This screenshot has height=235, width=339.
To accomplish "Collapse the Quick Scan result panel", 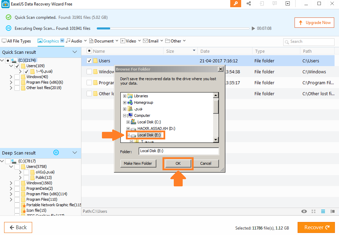I will 75,52.
